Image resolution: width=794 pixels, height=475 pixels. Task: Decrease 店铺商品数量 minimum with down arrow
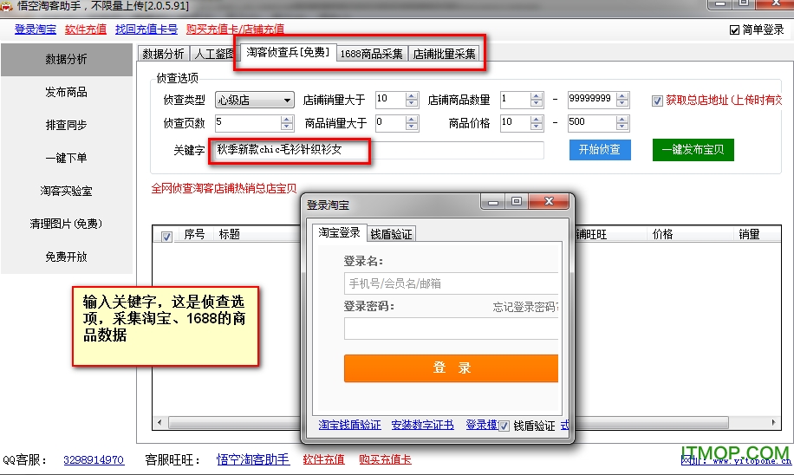coord(537,103)
